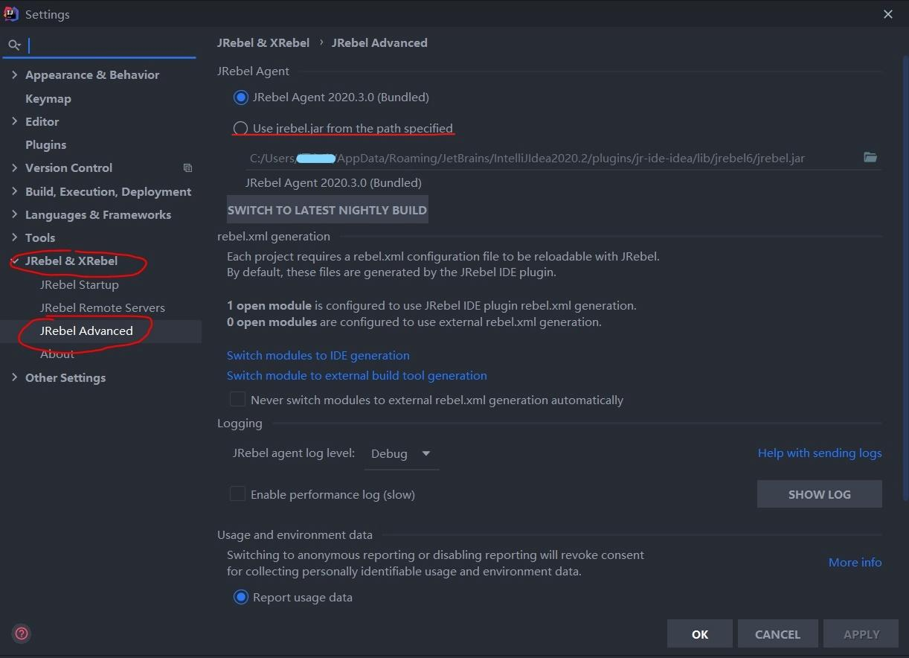Select JRebel Agent 2020.3.0 (Bundled) radio
Image resolution: width=909 pixels, height=658 pixels.
tap(240, 98)
